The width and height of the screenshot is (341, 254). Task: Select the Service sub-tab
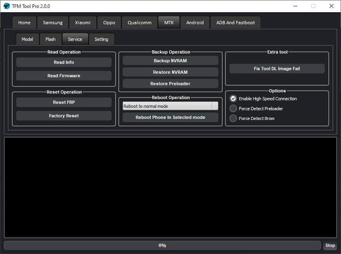pyautogui.click(x=75, y=39)
